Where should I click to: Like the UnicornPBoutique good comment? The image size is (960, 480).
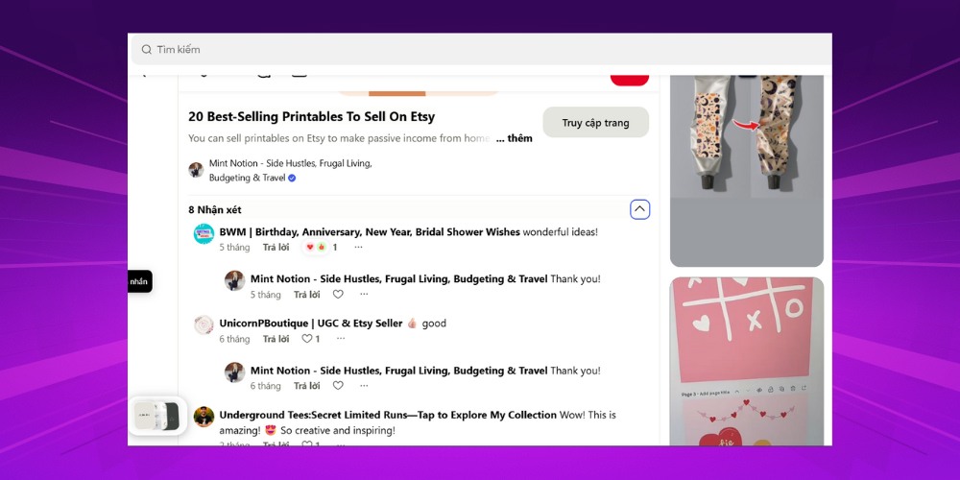pyautogui.click(x=307, y=339)
